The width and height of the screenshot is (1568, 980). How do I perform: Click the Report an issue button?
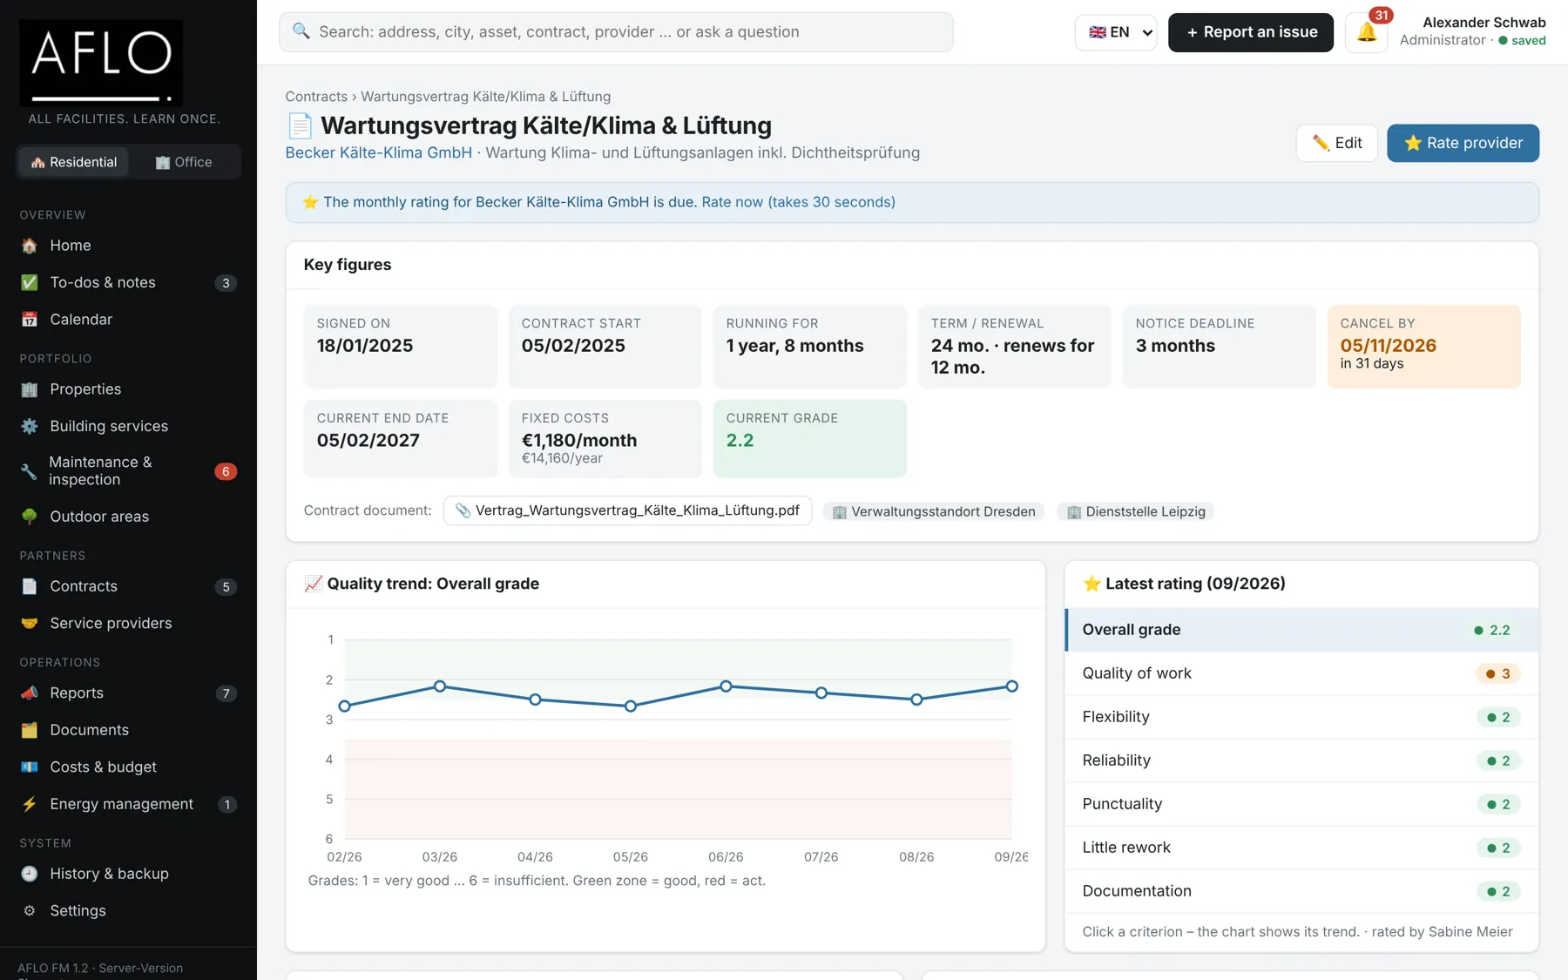[x=1251, y=32]
